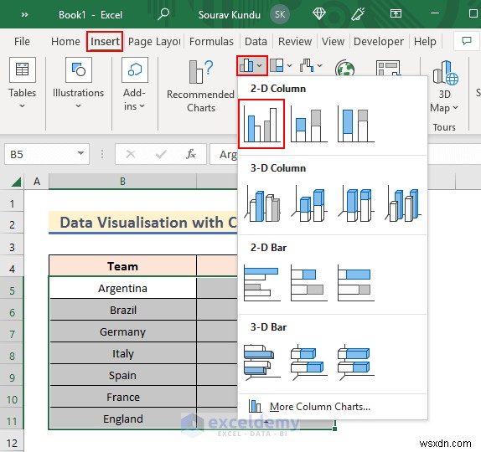Image resolution: width=481 pixels, height=452 pixels.
Task: Click the select-all corner triangle
Action: coord(16,182)
